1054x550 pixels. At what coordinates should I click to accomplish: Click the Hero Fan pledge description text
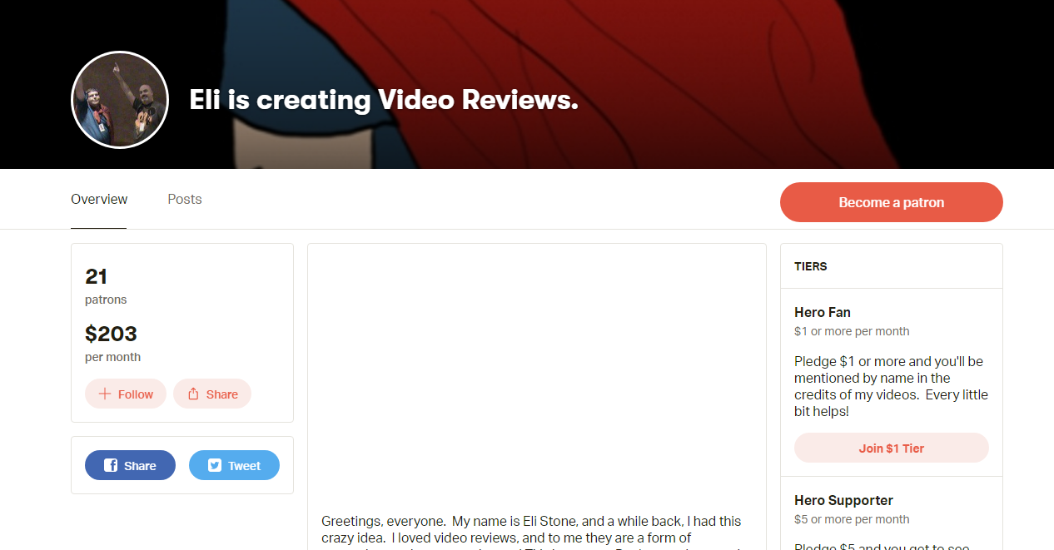point(891,386)
